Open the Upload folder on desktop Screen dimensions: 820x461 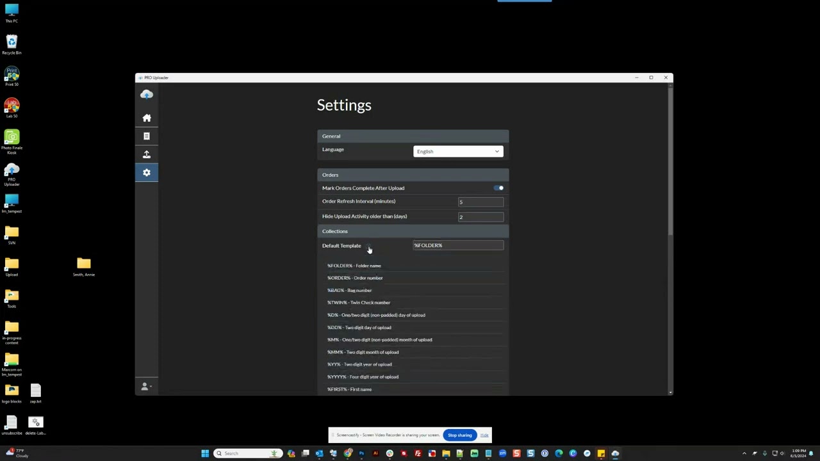[x=12, y=266]
